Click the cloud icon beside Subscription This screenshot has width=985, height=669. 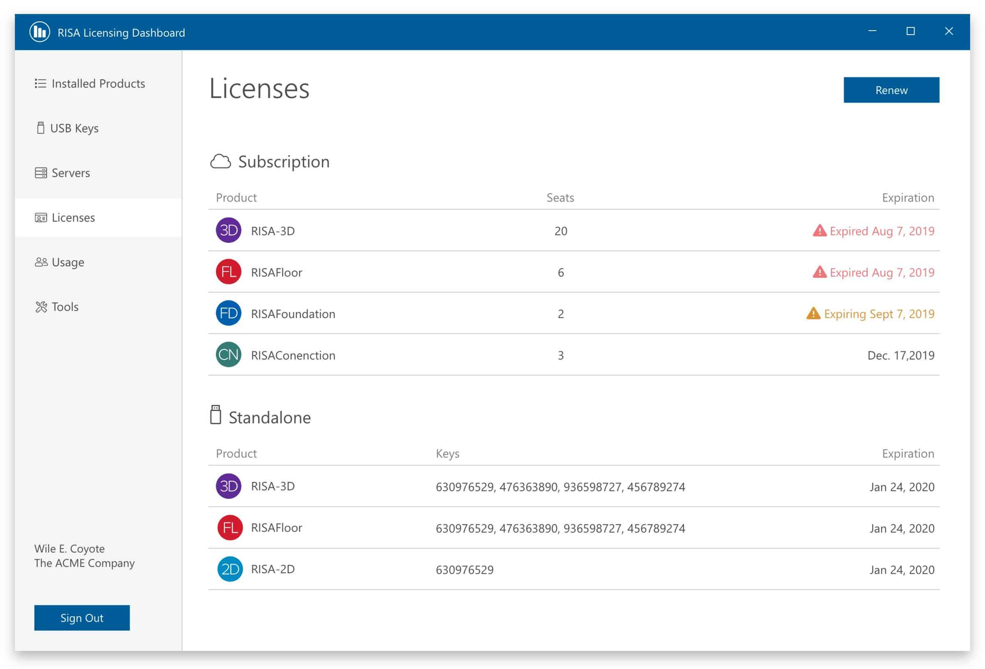(220, 162)
